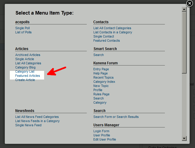Screen dimensions: 195x148
Task: Choose List All Contact Categories
Action: pyautogui.click(x=112, y=28)
